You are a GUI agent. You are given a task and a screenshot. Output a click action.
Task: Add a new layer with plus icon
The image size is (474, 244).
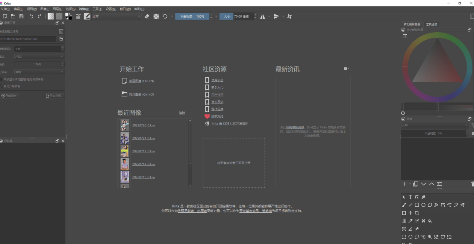point(405,184)
